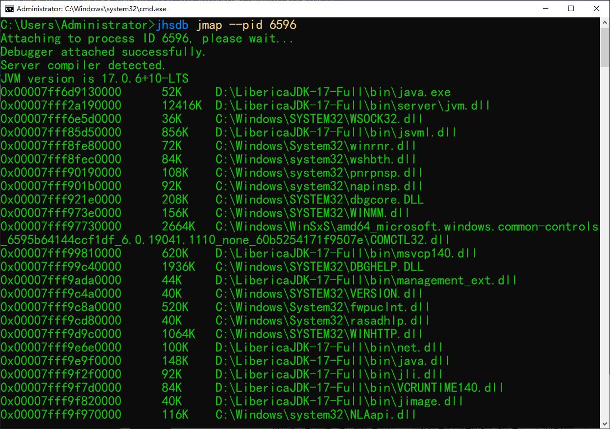
Task: Click the vertical scrollbar thumb
Action: point(604,47)
